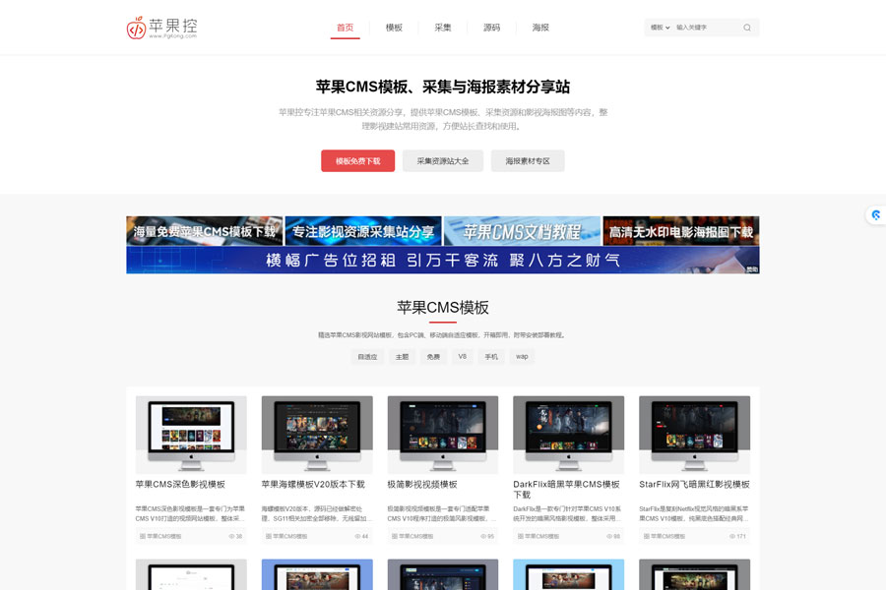The height and width of the screenshot is (590, 886).
Task: Select 源码 in the top navigation
Action: click(491, 28)
